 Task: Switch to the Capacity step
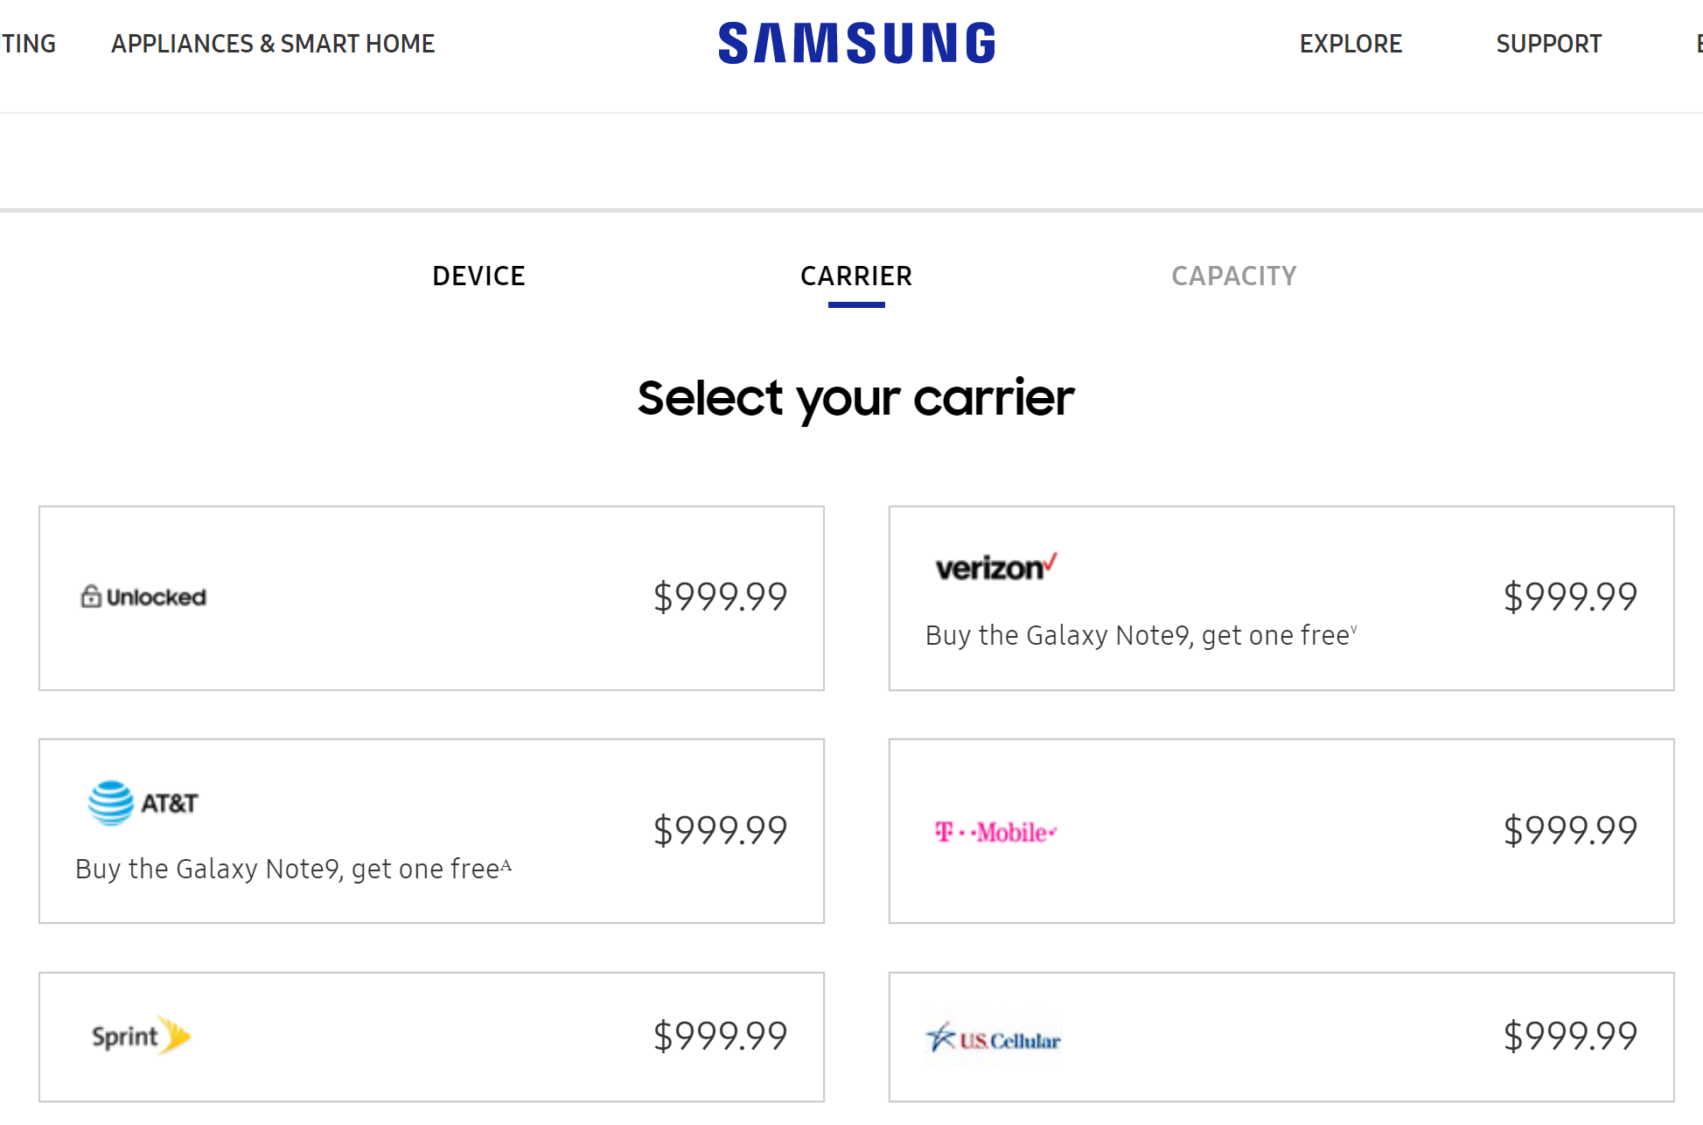[1233, 276]
